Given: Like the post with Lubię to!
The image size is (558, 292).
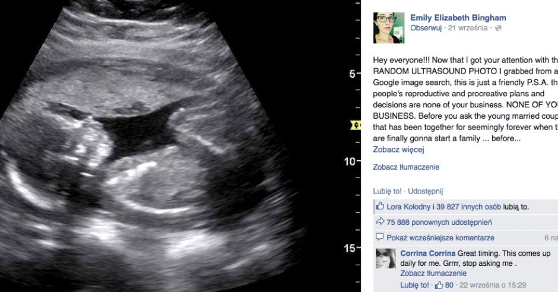Looking at the screenshot, I should (387, 191).
